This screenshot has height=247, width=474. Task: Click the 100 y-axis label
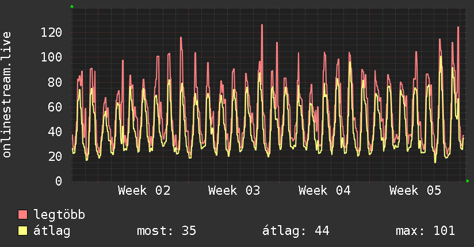click(51, 57)
